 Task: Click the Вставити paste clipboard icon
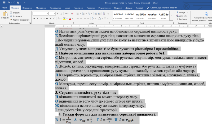pos(5,14)
